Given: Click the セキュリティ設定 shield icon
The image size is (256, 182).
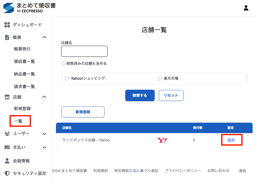Looking at the screenshot, I should pyautogui.click(x=7, y=173).
